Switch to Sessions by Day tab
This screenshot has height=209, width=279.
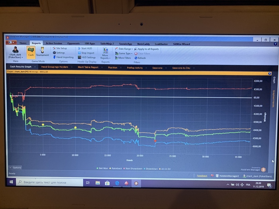click(181, 68)
